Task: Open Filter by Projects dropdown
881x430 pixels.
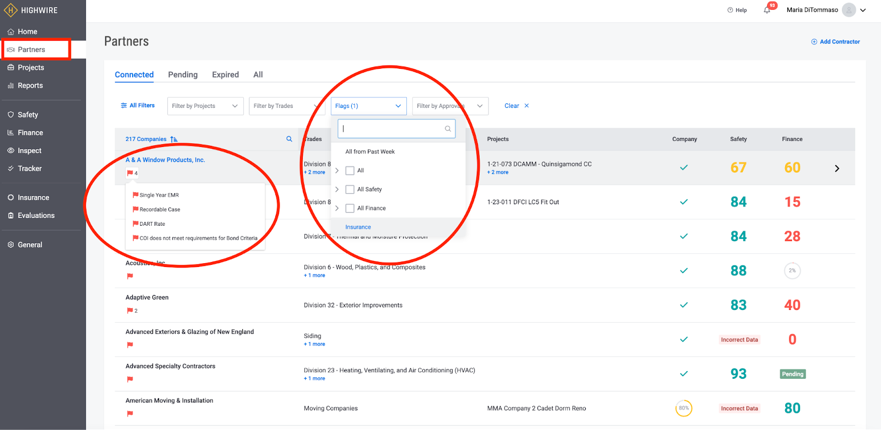Action: point(205,106)
